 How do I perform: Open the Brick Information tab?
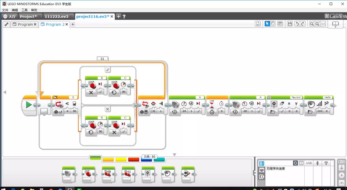[x=262, y=163]
